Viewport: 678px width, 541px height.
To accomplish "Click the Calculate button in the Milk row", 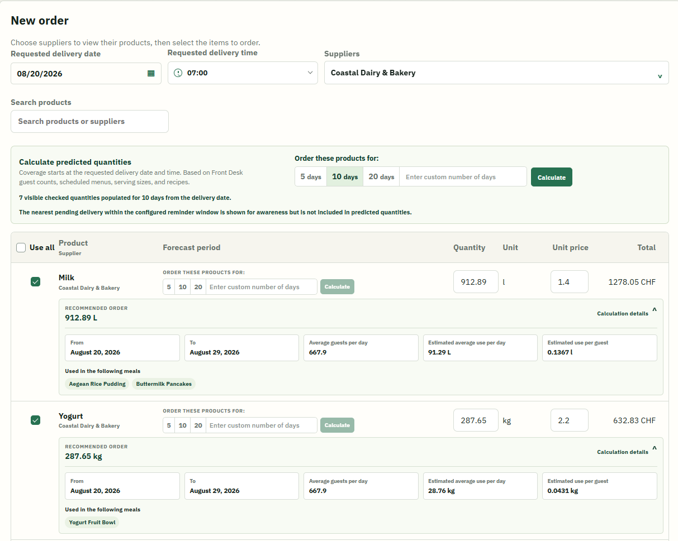I will click(337, 287).
